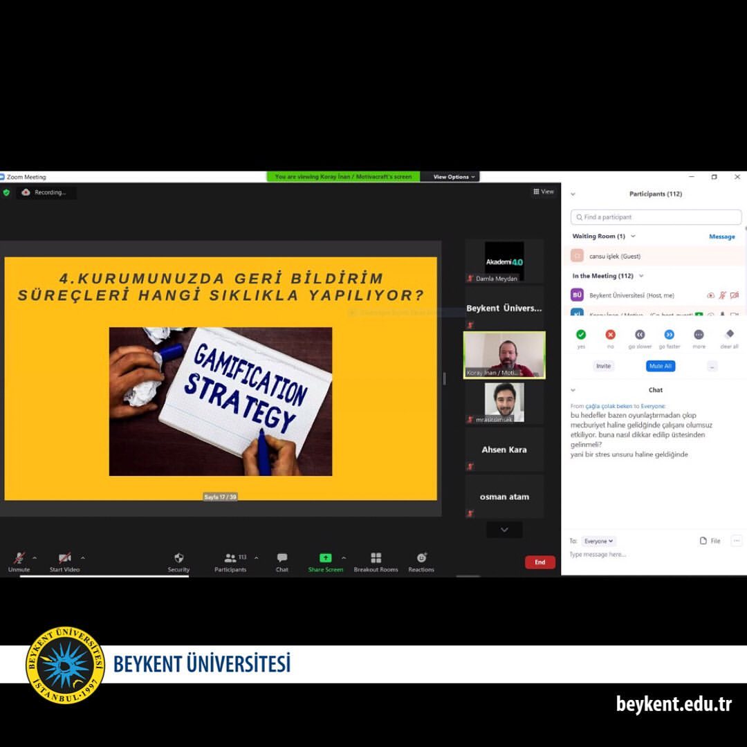Select the Beykent Üniversitesi video tile
Viewport: 747px width, 747px height.
504,308
